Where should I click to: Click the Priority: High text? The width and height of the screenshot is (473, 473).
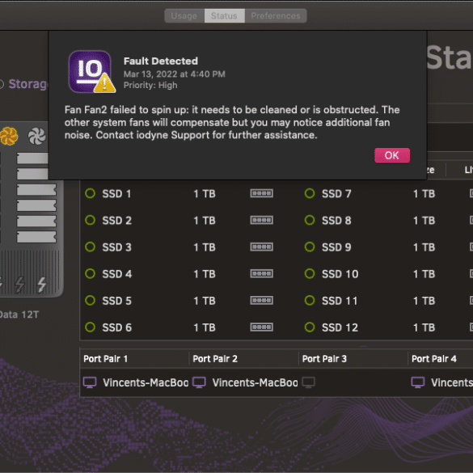coord(150,86)
